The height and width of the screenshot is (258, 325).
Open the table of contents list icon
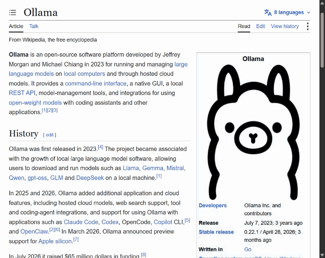(x=12, y=13)
